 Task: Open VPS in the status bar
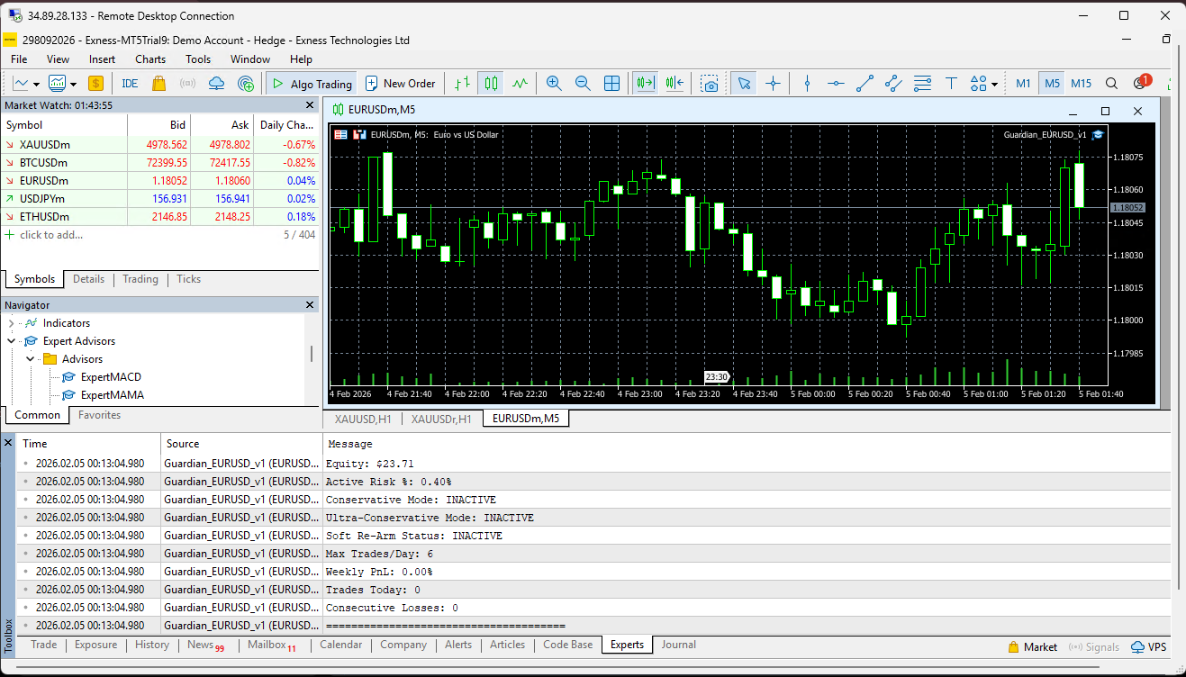(1148, 647)
